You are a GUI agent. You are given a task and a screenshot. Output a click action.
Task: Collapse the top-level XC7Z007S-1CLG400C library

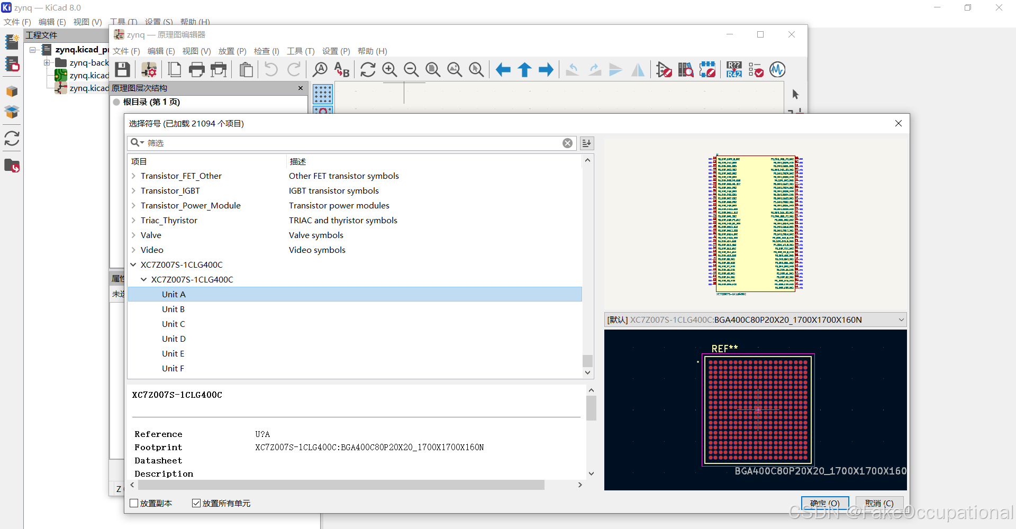pyautogui.click(x=134, y=265)
